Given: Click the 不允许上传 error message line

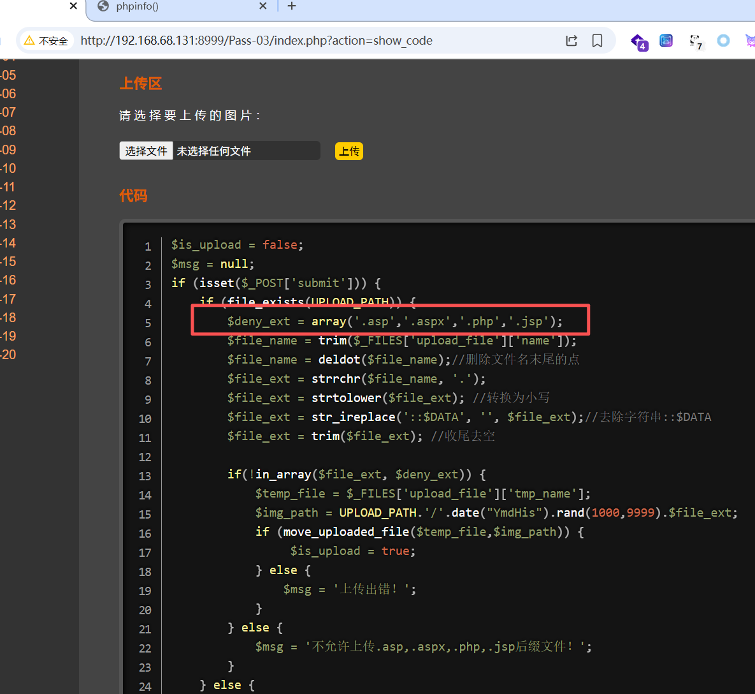Looking at the screenshot, I should tap(423, 647).
